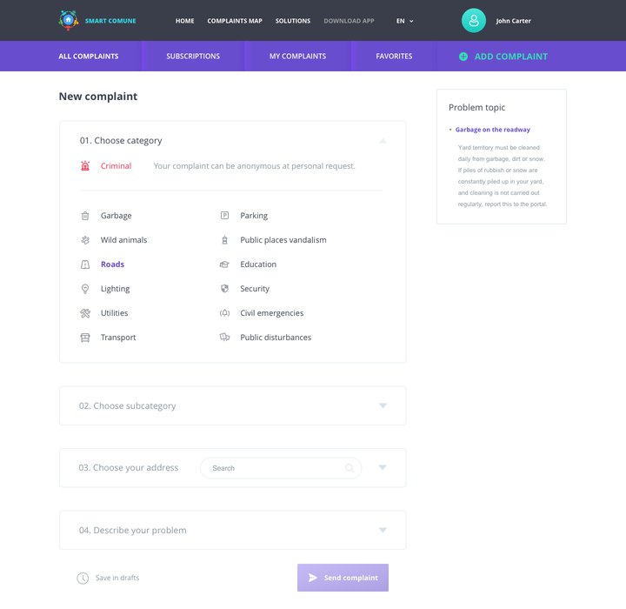Click the paper plane send icon
Screen dimensions: 626x609
[x=313, y=578]
